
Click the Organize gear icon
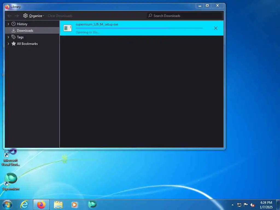tap(25, 16)
